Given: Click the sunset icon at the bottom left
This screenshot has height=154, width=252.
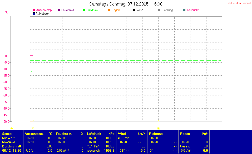Looking at the screenshot, I should pos(12,128).
